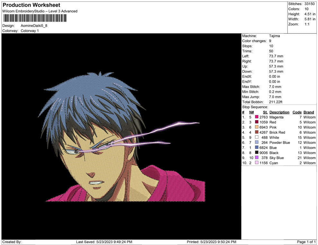The image size is (318, 245).
Task: Click the Width value '5.81 in'
Action: point(310,19)
